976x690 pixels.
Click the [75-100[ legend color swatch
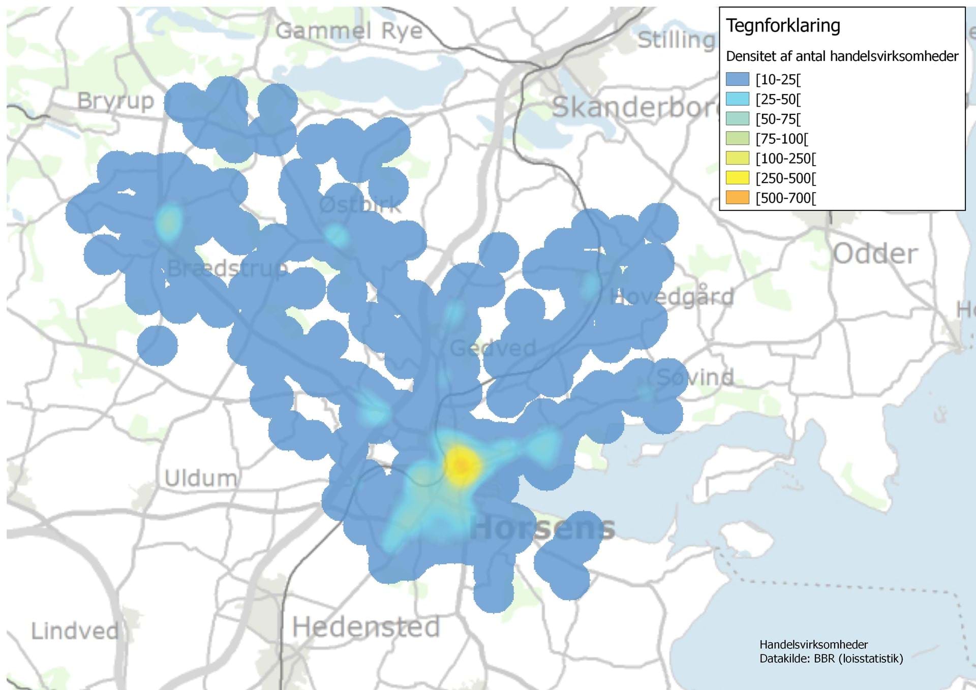tap(737, 139)
